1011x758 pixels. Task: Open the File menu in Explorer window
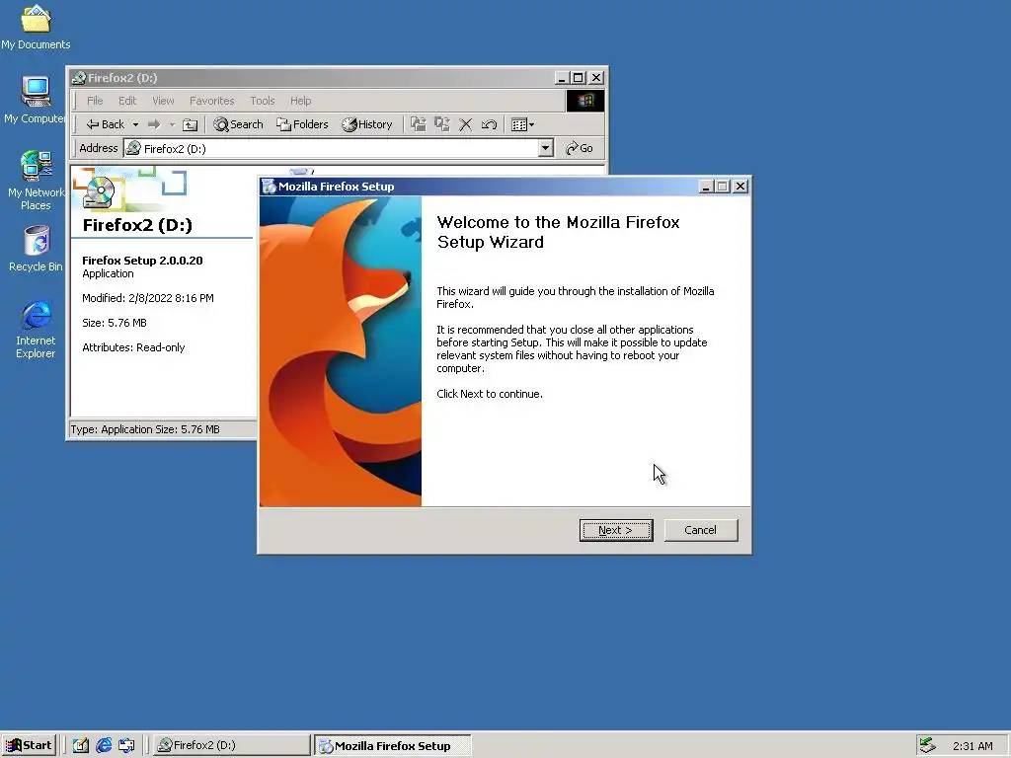[x=95, y=101]
